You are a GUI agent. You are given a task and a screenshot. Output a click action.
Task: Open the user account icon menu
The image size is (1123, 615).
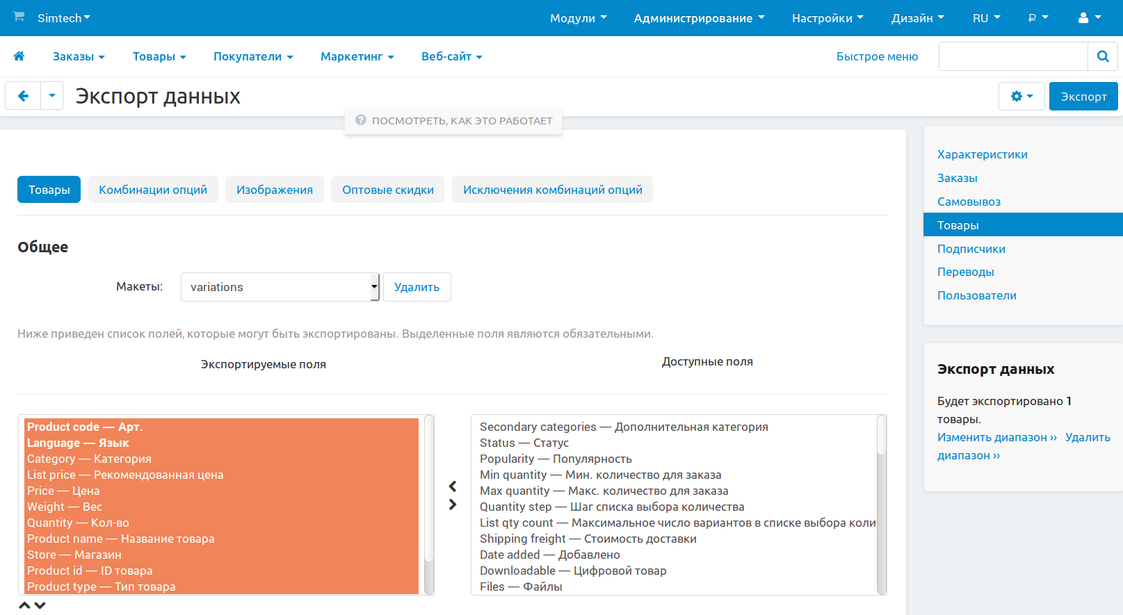click(1088, 18)
